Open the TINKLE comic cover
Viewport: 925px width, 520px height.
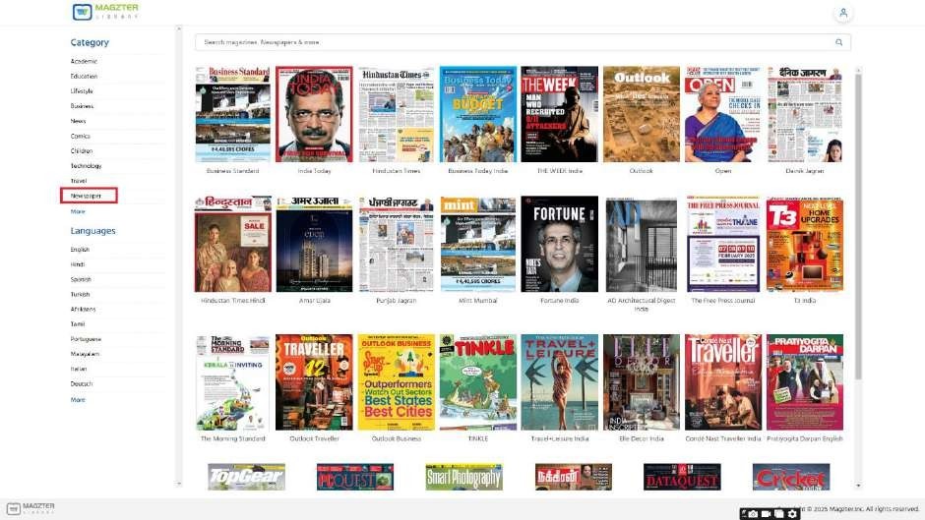[477, 382]
